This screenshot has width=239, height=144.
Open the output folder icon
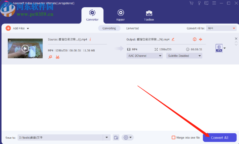(116, 137)
